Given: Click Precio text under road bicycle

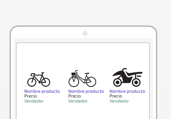Looking at the screenshot, I should tap(31, 96).
